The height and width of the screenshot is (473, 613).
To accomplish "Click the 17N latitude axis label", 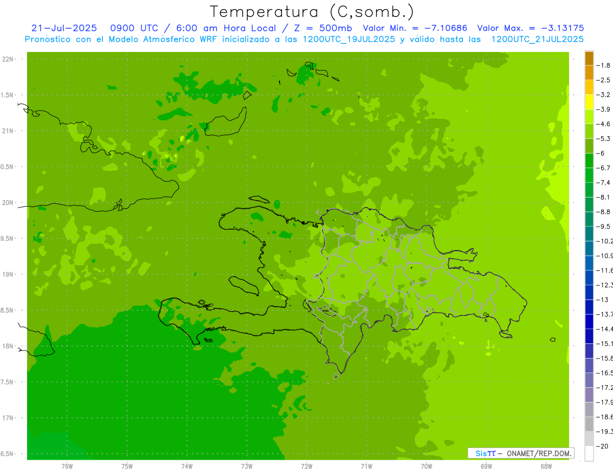I will pyautogui.click(x=8, y=418).
